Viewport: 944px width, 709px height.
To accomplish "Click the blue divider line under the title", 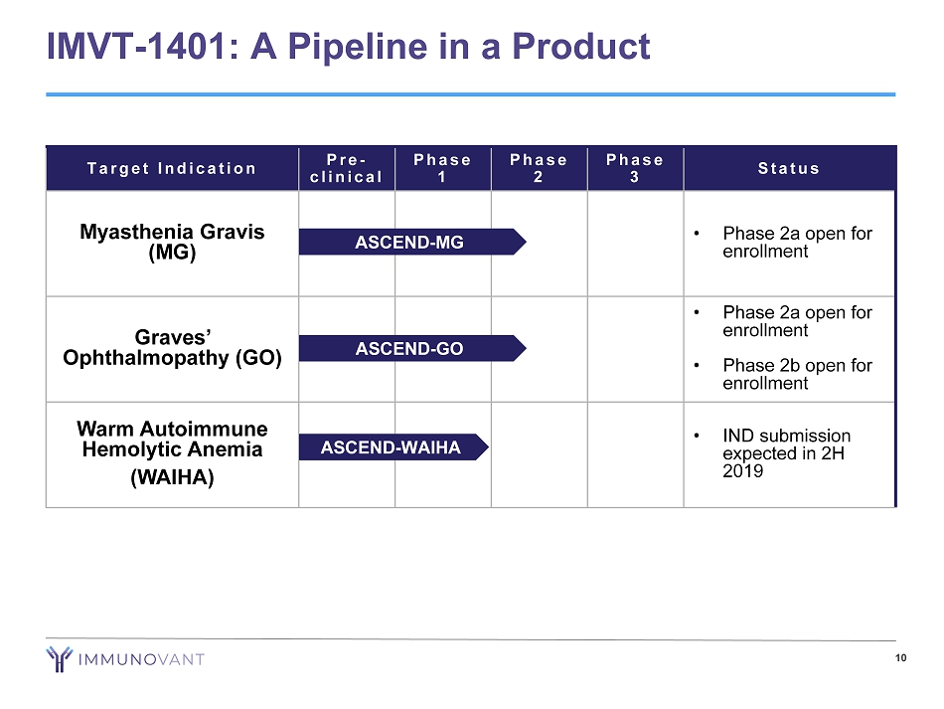I will coord(471,94).
